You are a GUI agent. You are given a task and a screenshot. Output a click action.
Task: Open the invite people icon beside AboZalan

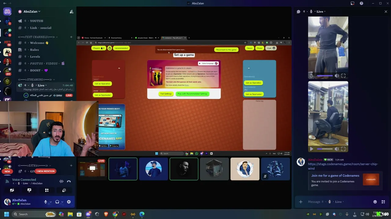click(71, 12)
